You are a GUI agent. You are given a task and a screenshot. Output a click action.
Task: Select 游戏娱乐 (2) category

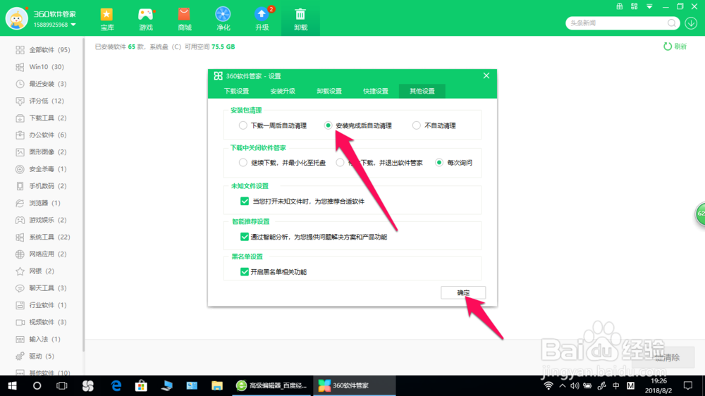[x=41, y=221]
